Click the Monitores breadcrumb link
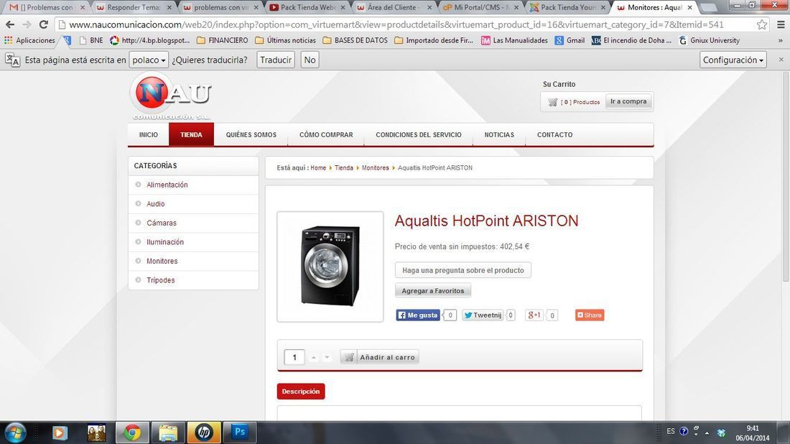 [376, 168]
